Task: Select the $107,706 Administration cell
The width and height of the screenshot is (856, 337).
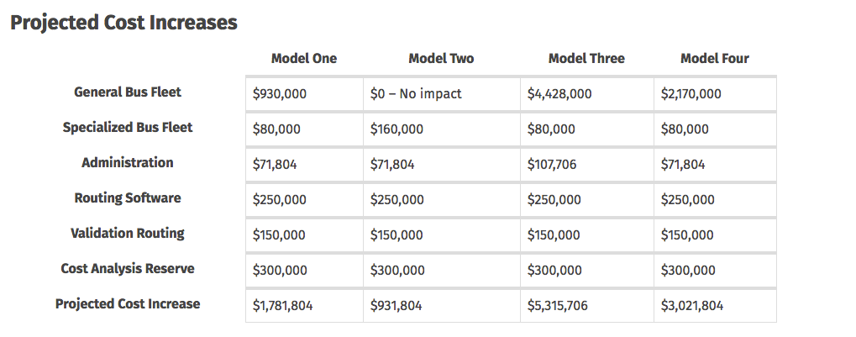Action: 552,165
